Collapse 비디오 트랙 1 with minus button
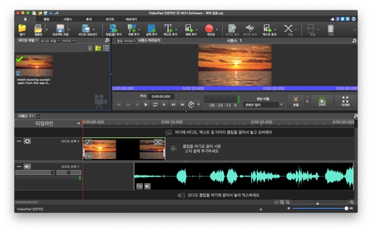 click(x=19, y=142)
